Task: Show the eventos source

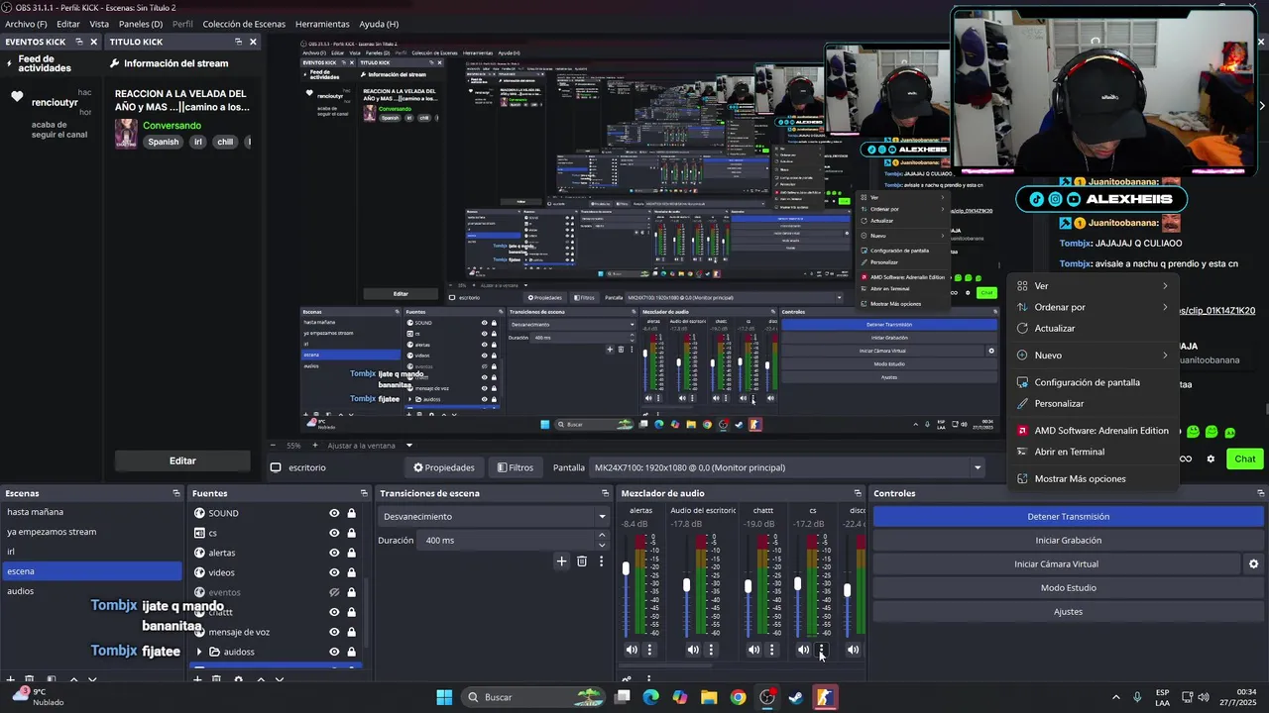Action: (334, 592)
